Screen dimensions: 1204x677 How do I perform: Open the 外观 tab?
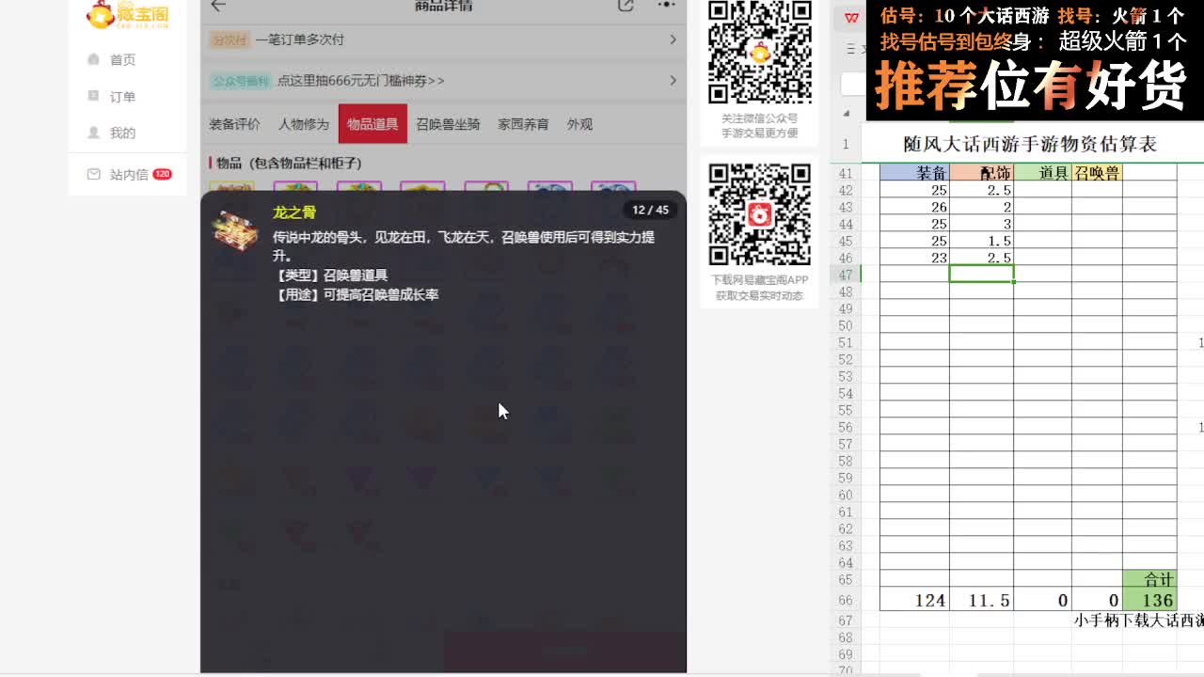point(578,123)
